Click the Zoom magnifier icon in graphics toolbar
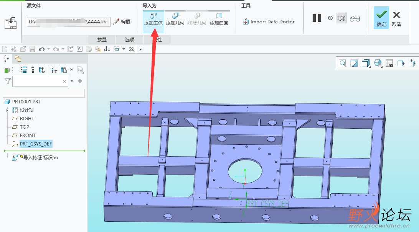 [342, 64]
